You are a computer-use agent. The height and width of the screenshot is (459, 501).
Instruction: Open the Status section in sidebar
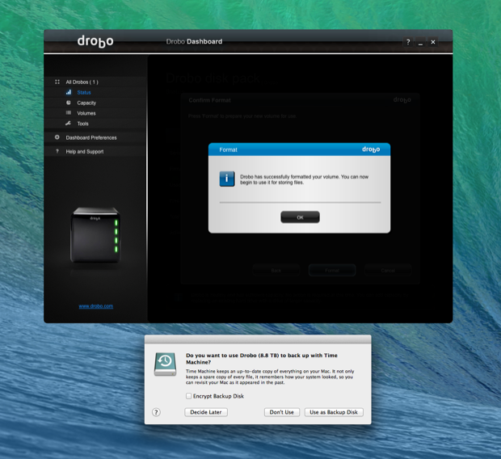(84, 92)
